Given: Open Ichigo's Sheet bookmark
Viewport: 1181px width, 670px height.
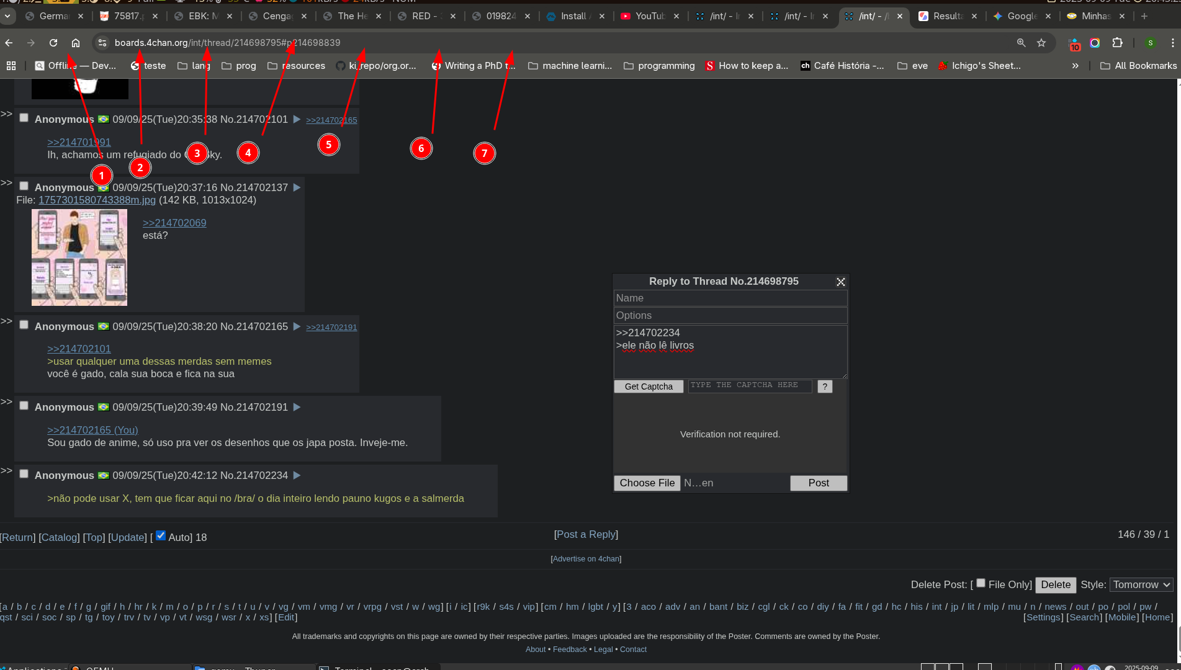Looking at the screenshot, I should (979, 66).
